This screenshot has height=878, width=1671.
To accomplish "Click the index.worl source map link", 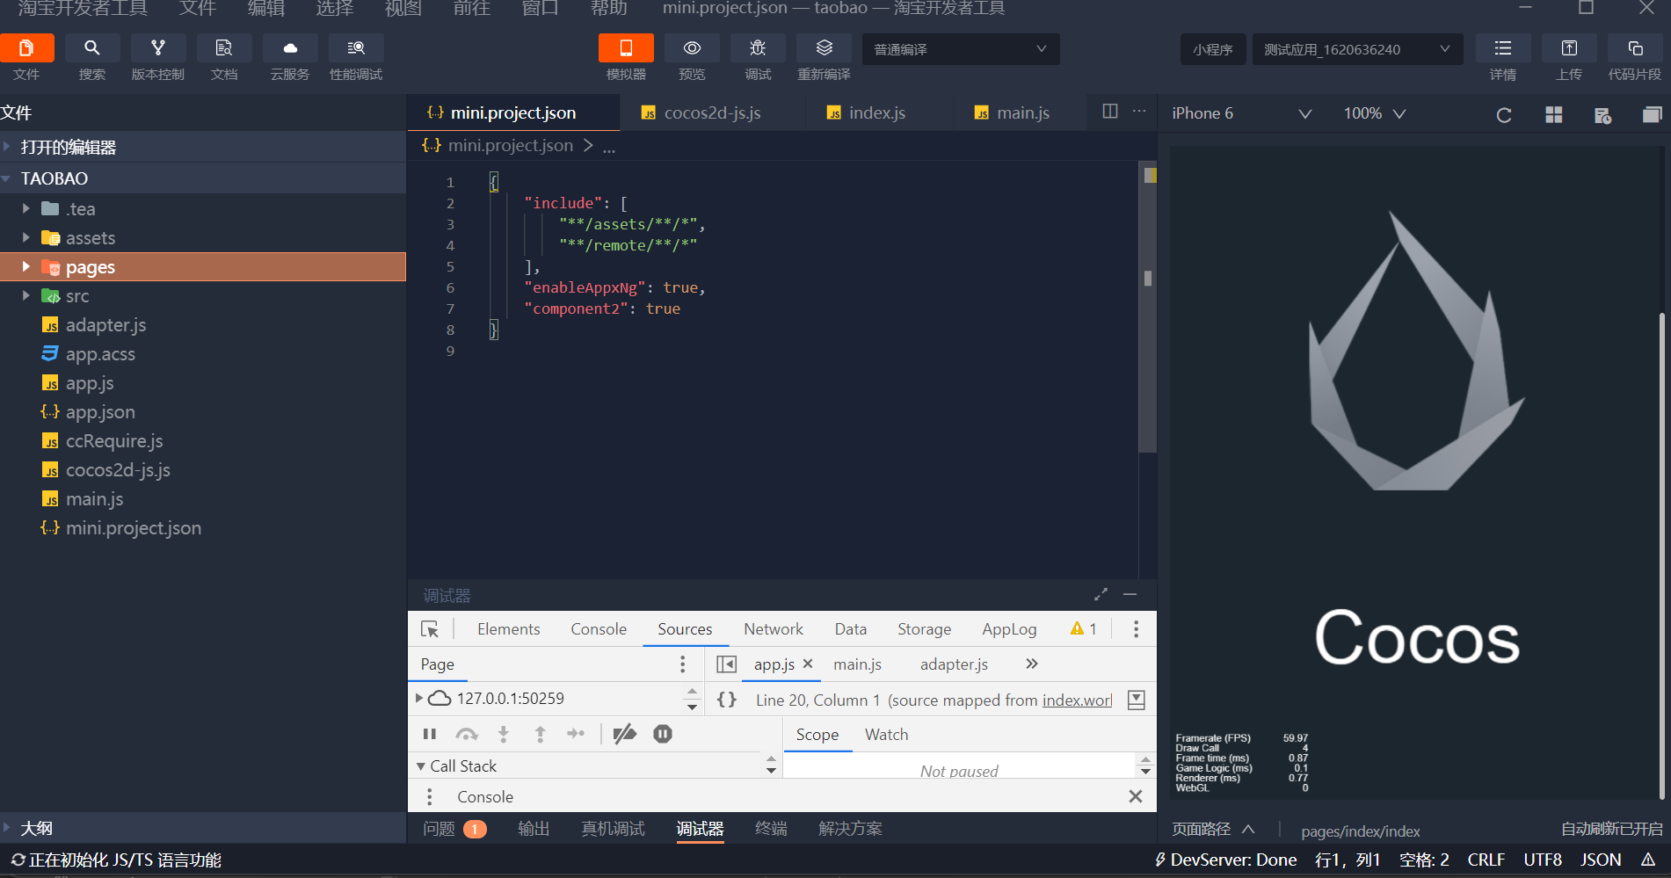I will (x=1078, y=700).
